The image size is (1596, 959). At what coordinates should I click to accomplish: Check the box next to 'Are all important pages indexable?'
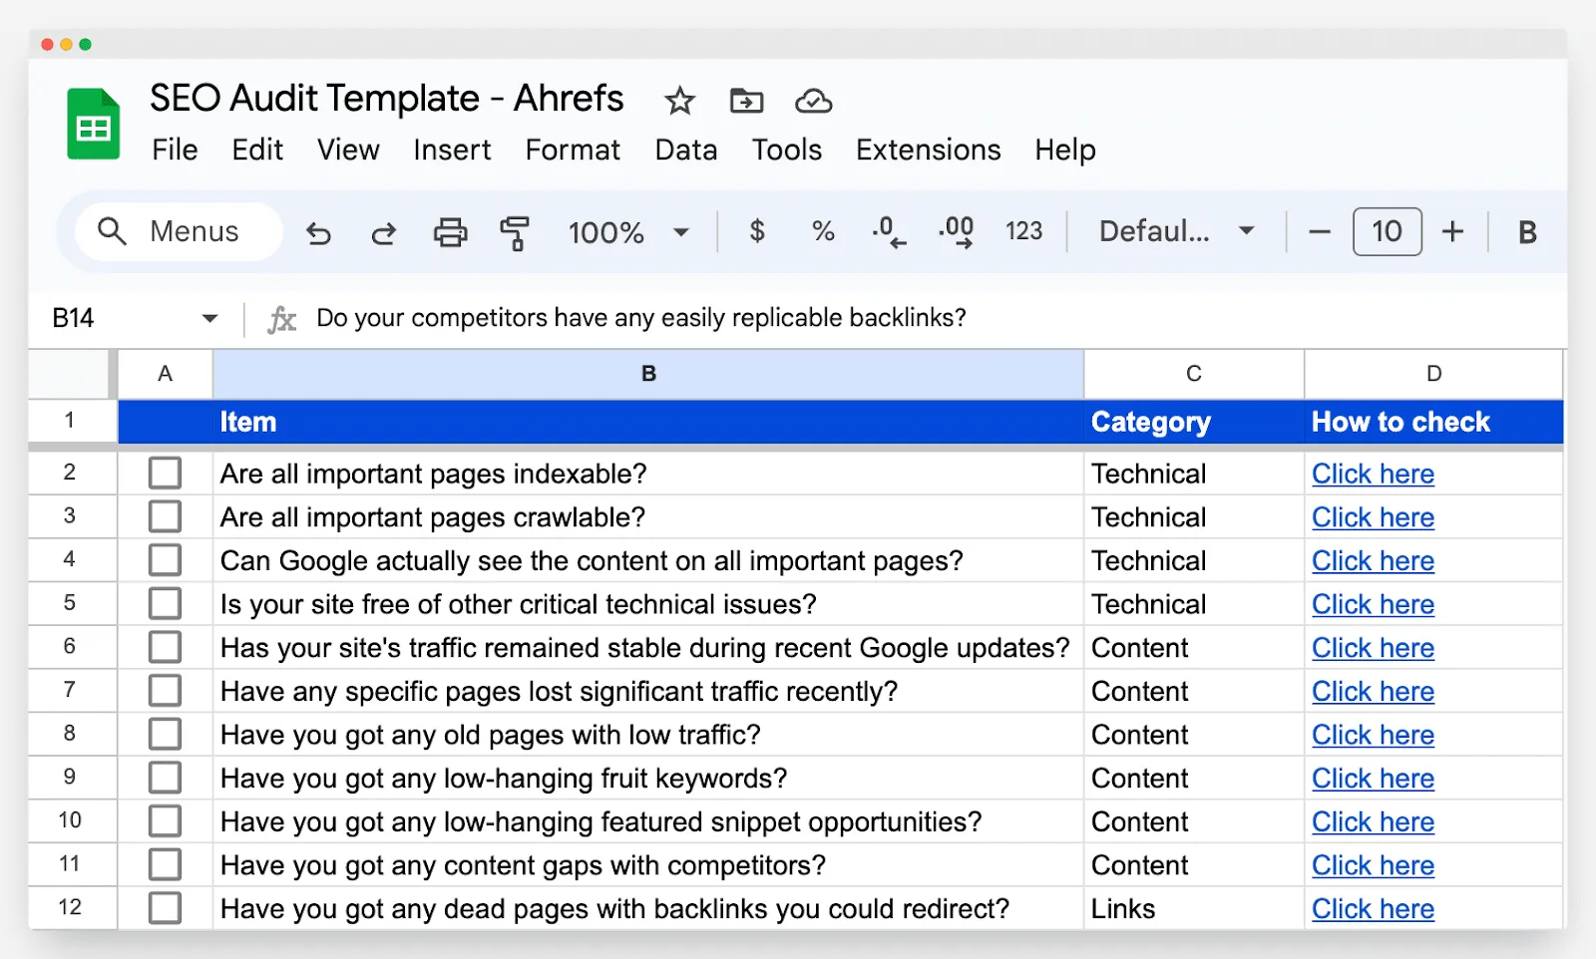[x=165, y=473]
